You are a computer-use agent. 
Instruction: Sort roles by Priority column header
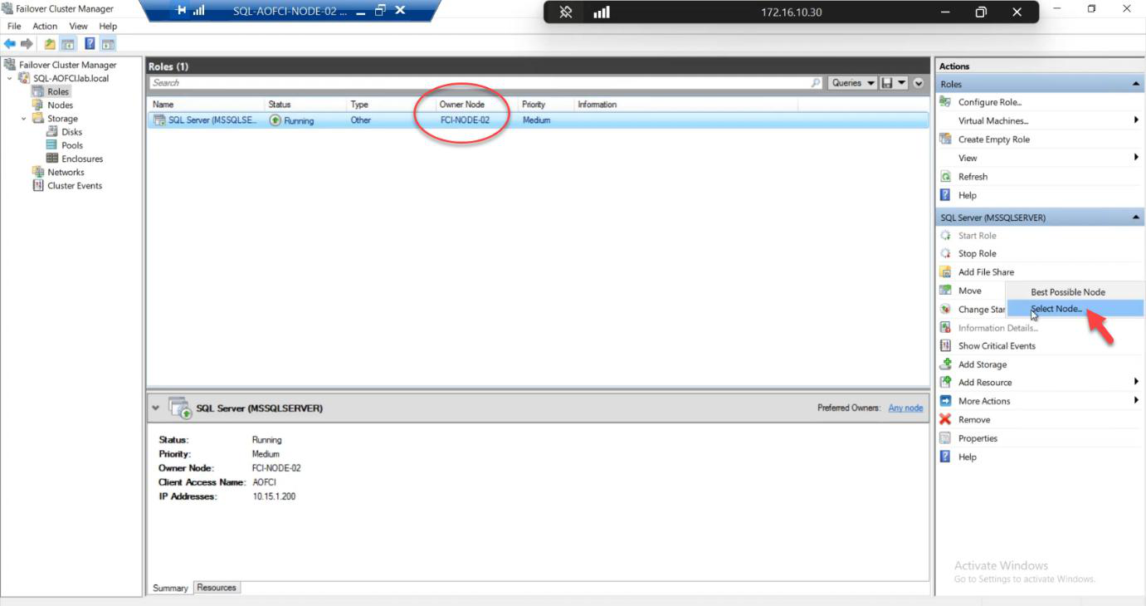545,105
